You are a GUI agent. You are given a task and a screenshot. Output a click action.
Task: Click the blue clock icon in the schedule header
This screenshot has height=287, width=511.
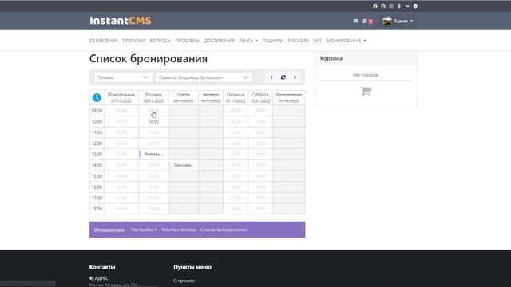(x=97, y=97)
